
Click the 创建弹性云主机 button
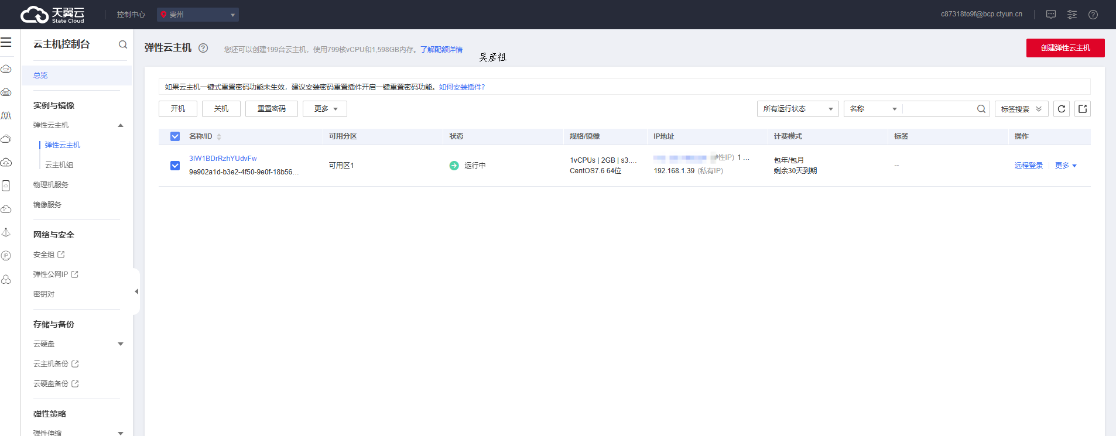1065,48
